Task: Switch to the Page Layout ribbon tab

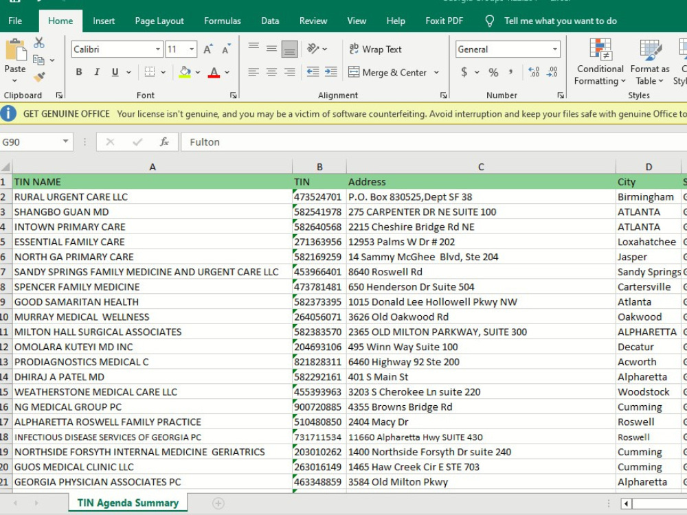Action: point(159,21)
